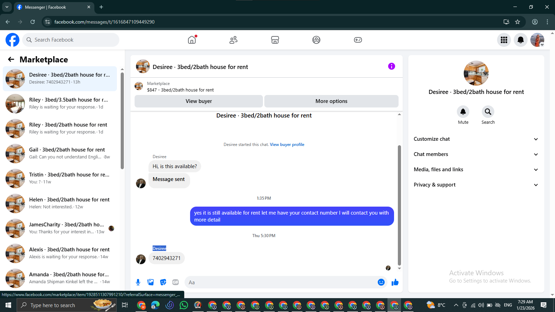The width and height of the screenshot is (555, 312).
Task: Open the nine-dot menu grid icon
Action: tap(504, 40)
